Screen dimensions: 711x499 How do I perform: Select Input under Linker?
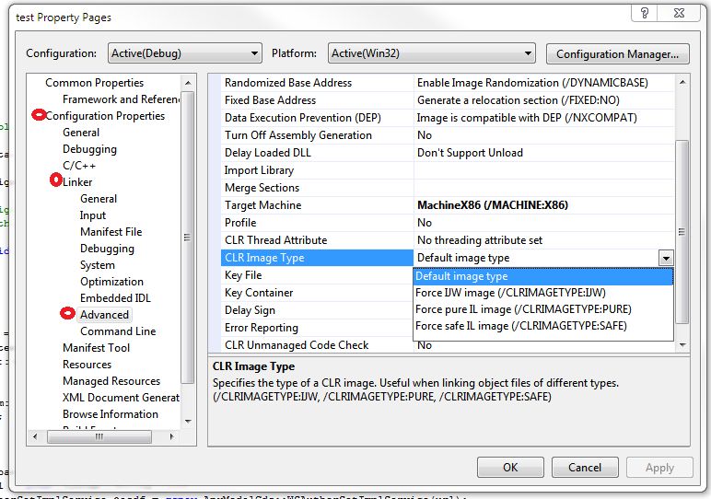tap(92, 215)
